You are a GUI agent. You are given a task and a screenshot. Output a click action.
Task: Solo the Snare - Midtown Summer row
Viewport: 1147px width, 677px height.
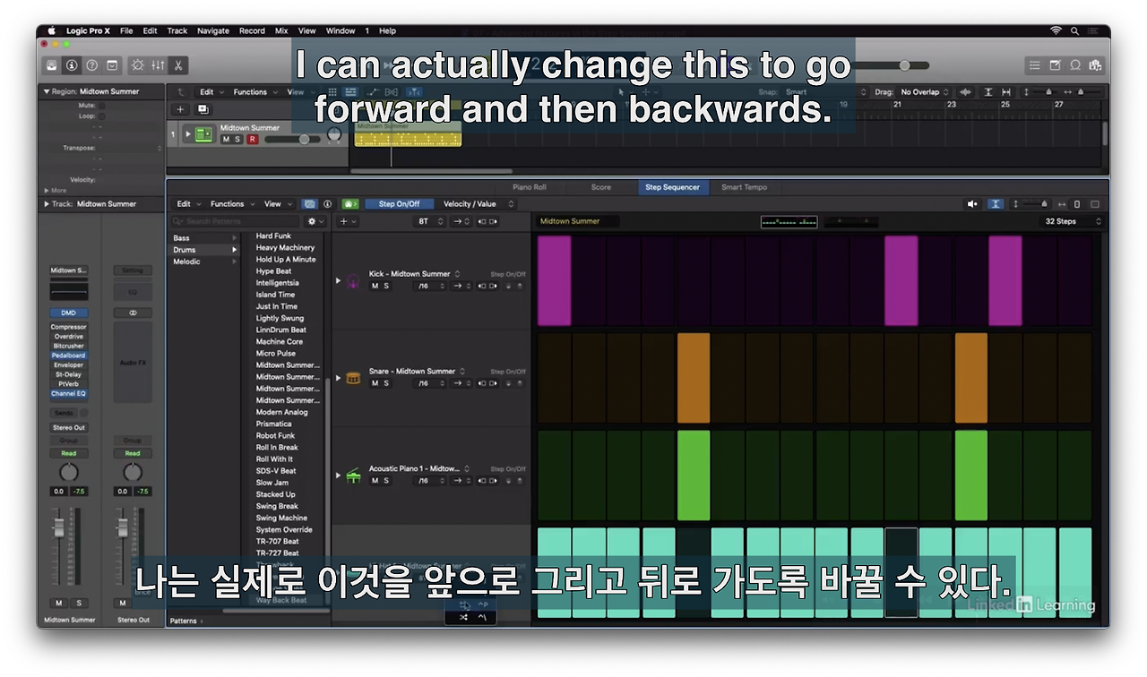pos(386,383)
